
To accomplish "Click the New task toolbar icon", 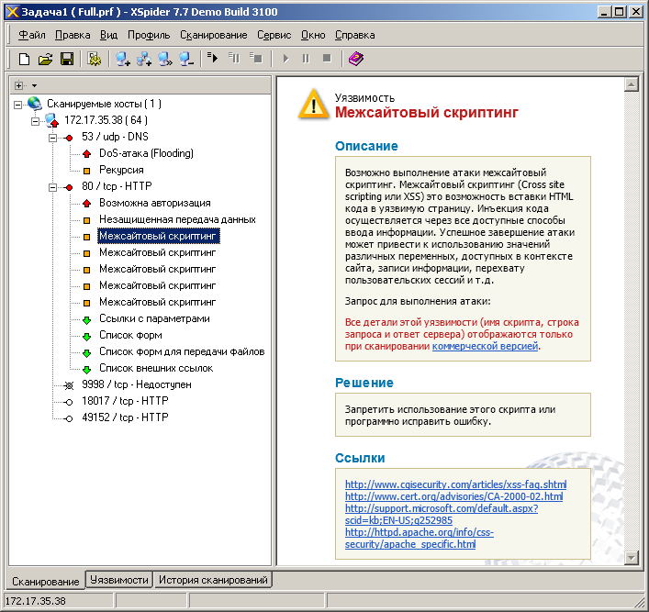I will (25, 59).
